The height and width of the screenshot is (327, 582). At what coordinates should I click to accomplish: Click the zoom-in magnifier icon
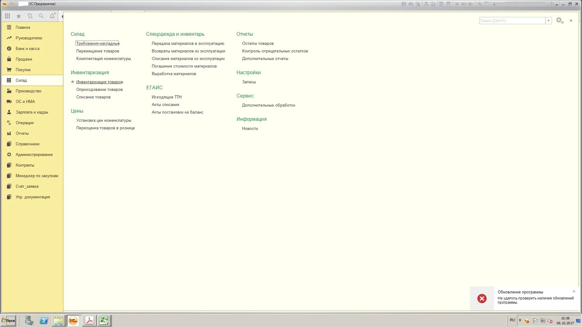click(x=480, y=4)
